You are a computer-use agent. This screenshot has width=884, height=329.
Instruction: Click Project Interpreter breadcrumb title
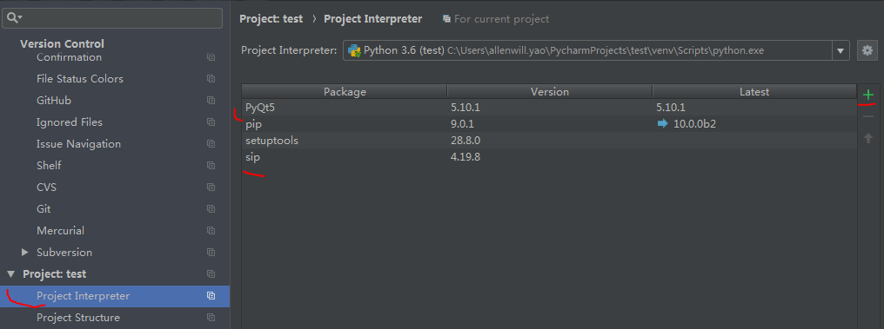(372, 19)
